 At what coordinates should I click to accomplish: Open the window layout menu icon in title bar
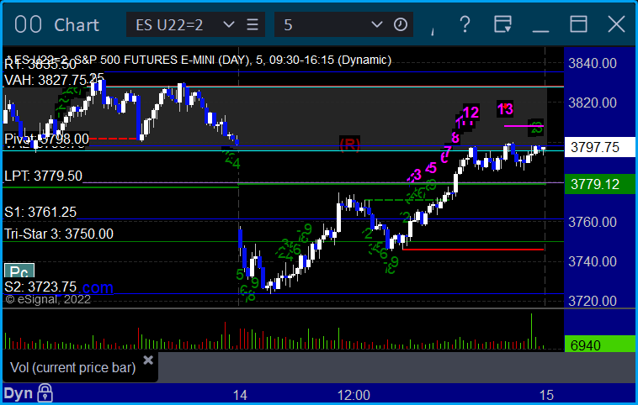pos(502,24)
